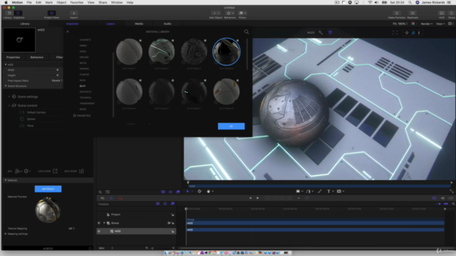Go to project start button
Image resolution: width=456 pixels, height=256 pixels.
(250, 198)
